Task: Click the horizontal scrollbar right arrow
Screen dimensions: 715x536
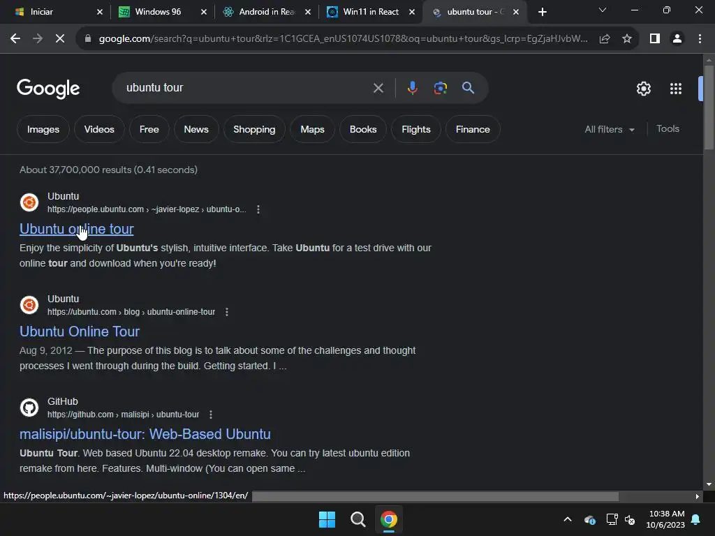Action: tap(698, 496)
